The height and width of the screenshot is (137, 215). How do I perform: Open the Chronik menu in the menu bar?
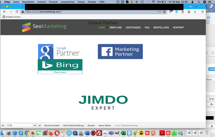(x=53, y=2)
